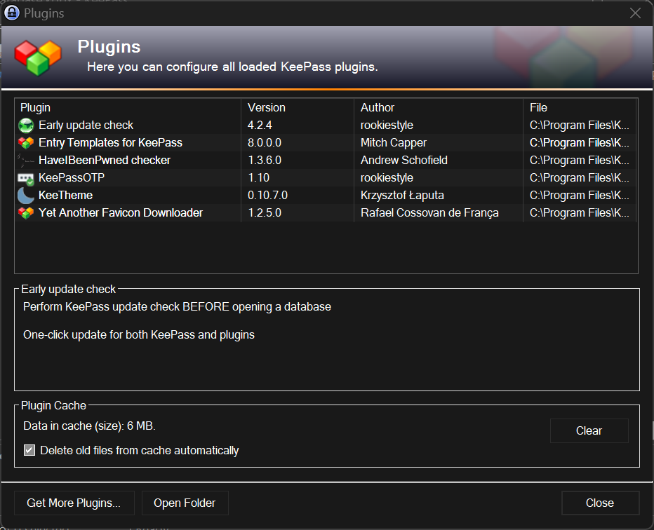Open the Get More Plugins link button

pos(74,503)
